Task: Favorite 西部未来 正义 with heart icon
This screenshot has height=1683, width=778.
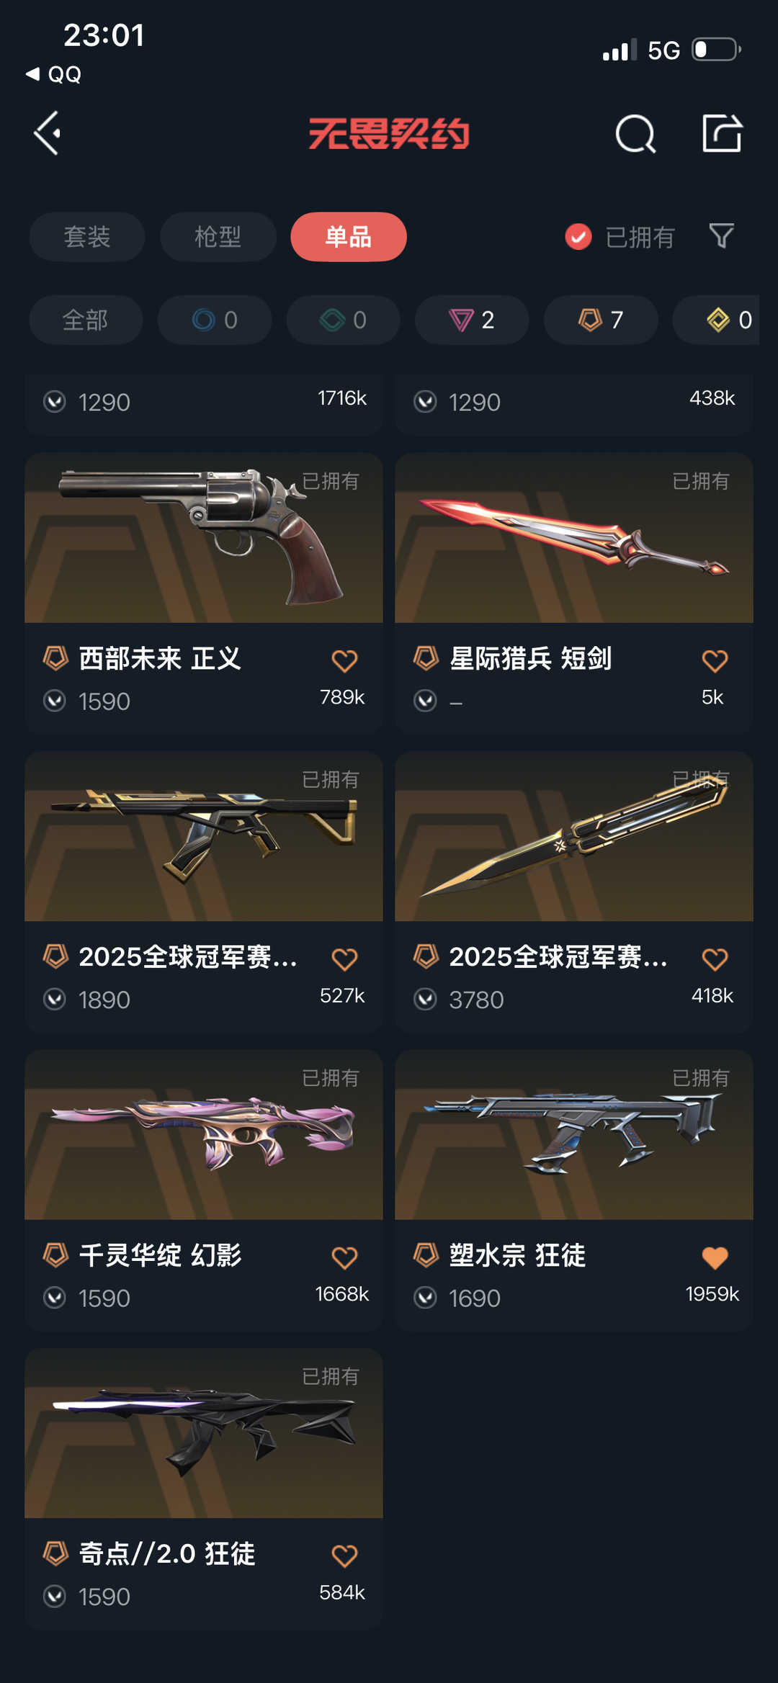Action: point(344,660)
